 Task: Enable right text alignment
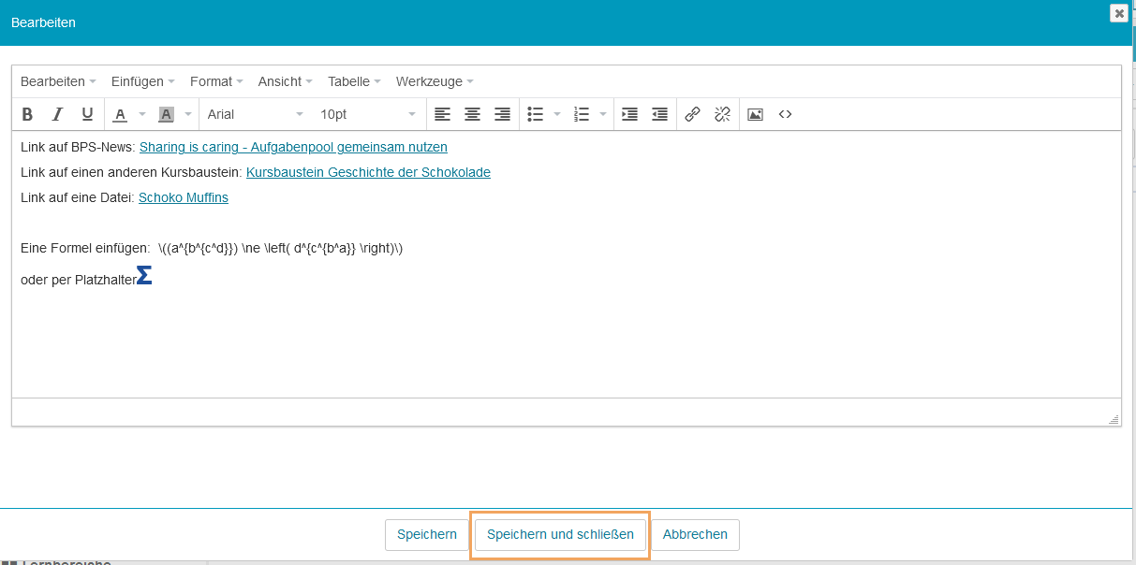(x=502, y=113)
